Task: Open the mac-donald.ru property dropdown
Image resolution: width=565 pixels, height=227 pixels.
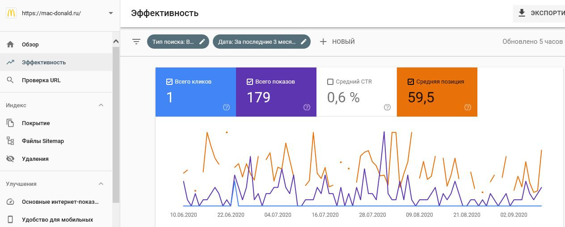Action: (x=111, y=13)
